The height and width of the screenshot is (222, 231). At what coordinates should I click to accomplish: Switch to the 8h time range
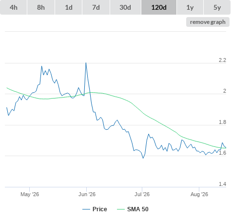coord(41,7)
